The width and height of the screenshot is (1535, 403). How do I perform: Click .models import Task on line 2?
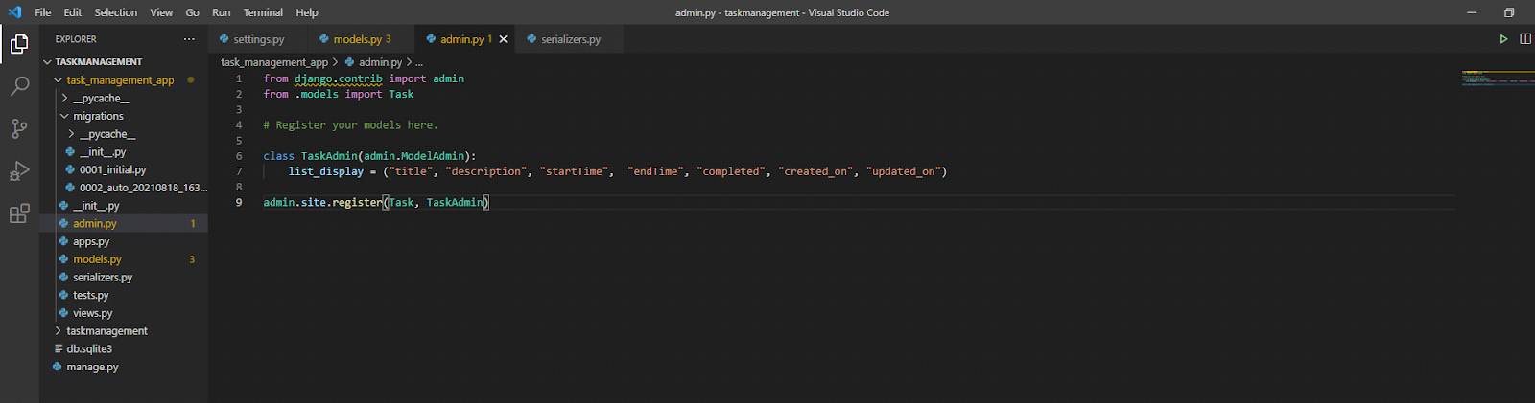tap(354, 94)
